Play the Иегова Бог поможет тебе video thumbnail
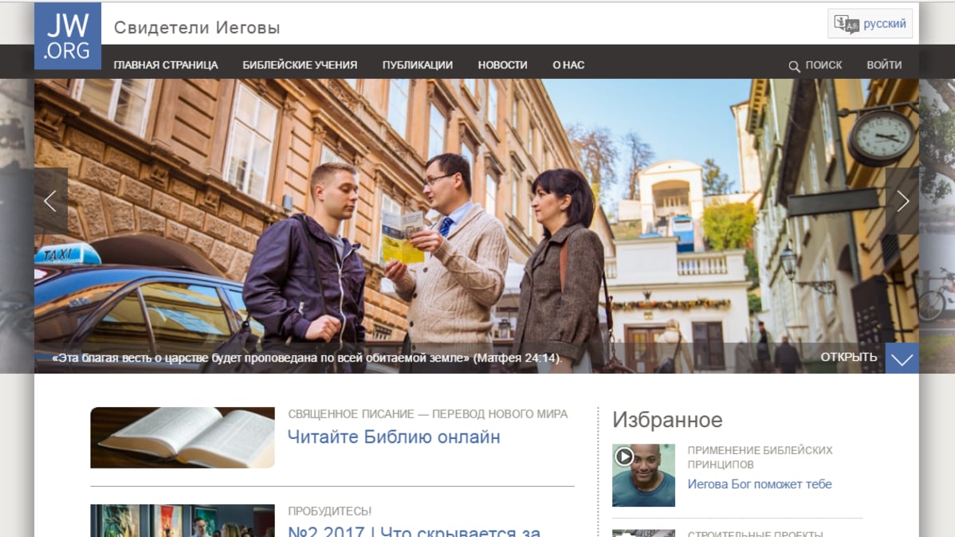955x537 pixels. click(643, 475)
